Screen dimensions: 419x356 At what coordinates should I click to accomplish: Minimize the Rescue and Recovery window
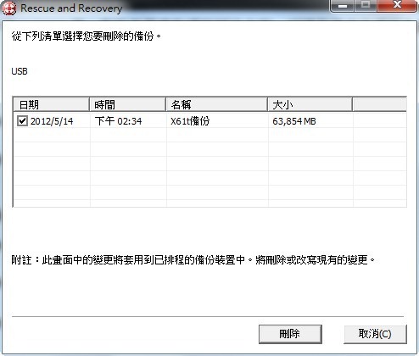343,5
